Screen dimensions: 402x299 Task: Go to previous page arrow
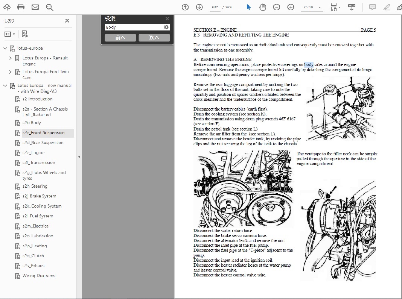click(x=185, y=7)
